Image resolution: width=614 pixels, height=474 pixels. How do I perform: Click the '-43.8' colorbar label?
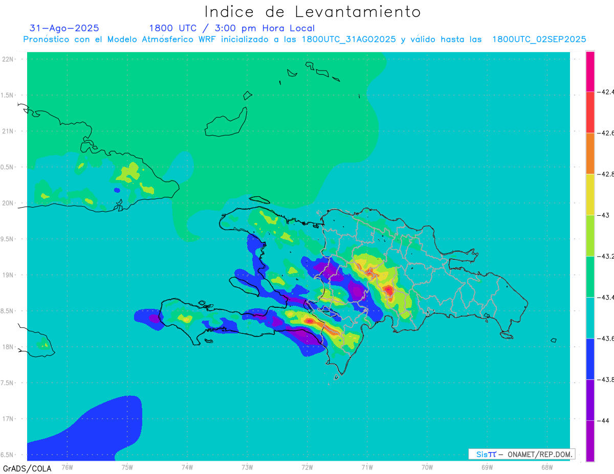pos(606,379)
